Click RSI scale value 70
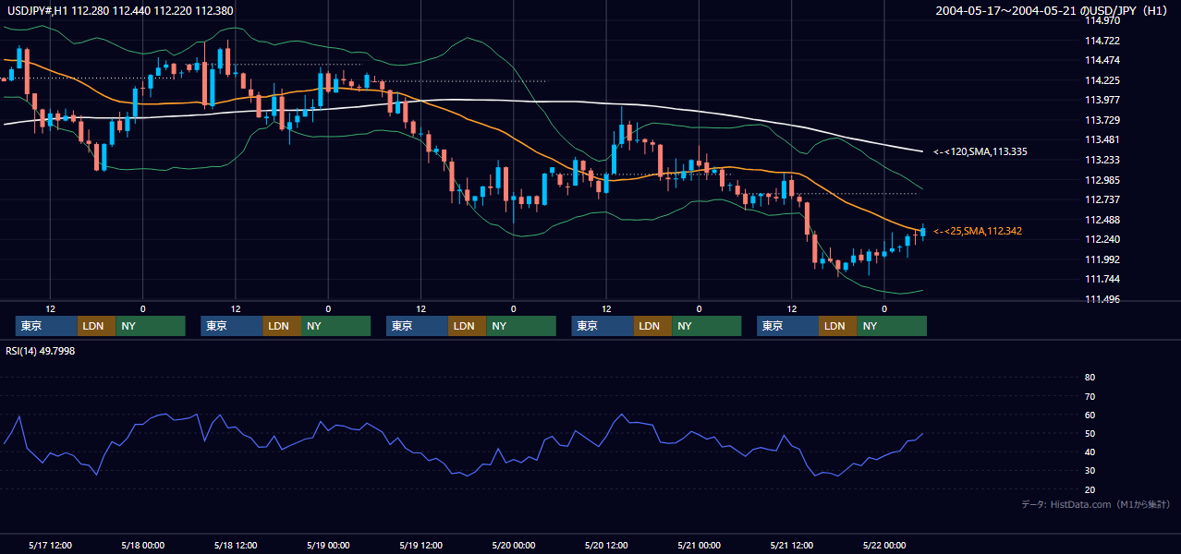Screen dimensions: 1181x554 (x=1090, y=396)
